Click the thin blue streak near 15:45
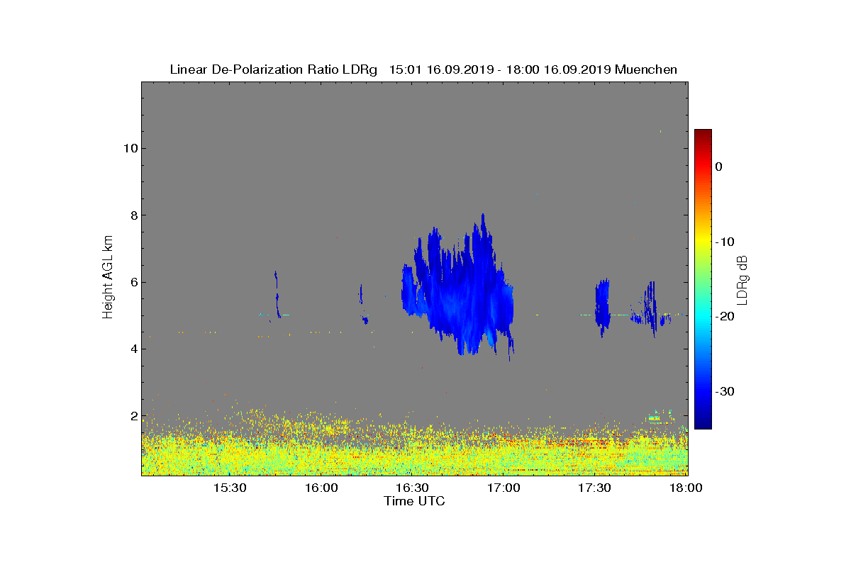 pos(277,294)
